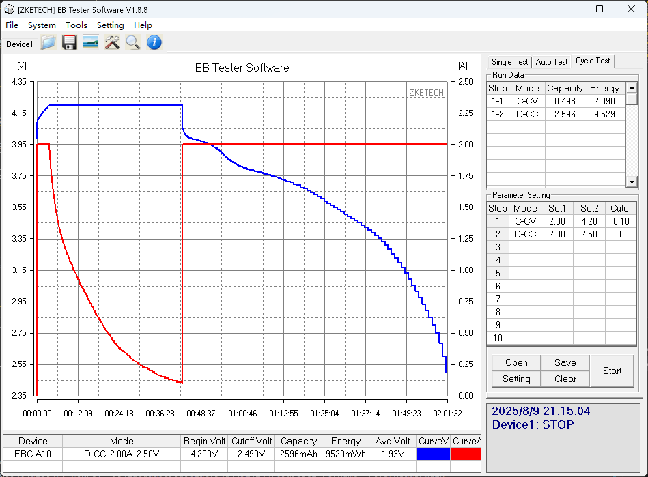648x477 pixels.
Task: Click the blue CurveV color swatch
Action: (433, 454)
